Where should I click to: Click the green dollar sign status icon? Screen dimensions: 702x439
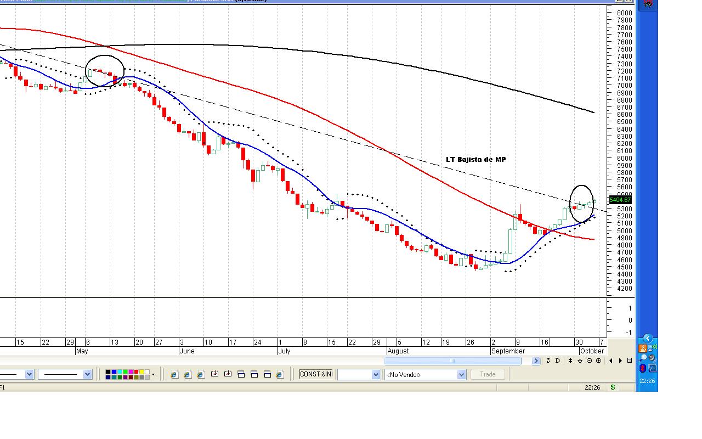click(x=613, y=387)
